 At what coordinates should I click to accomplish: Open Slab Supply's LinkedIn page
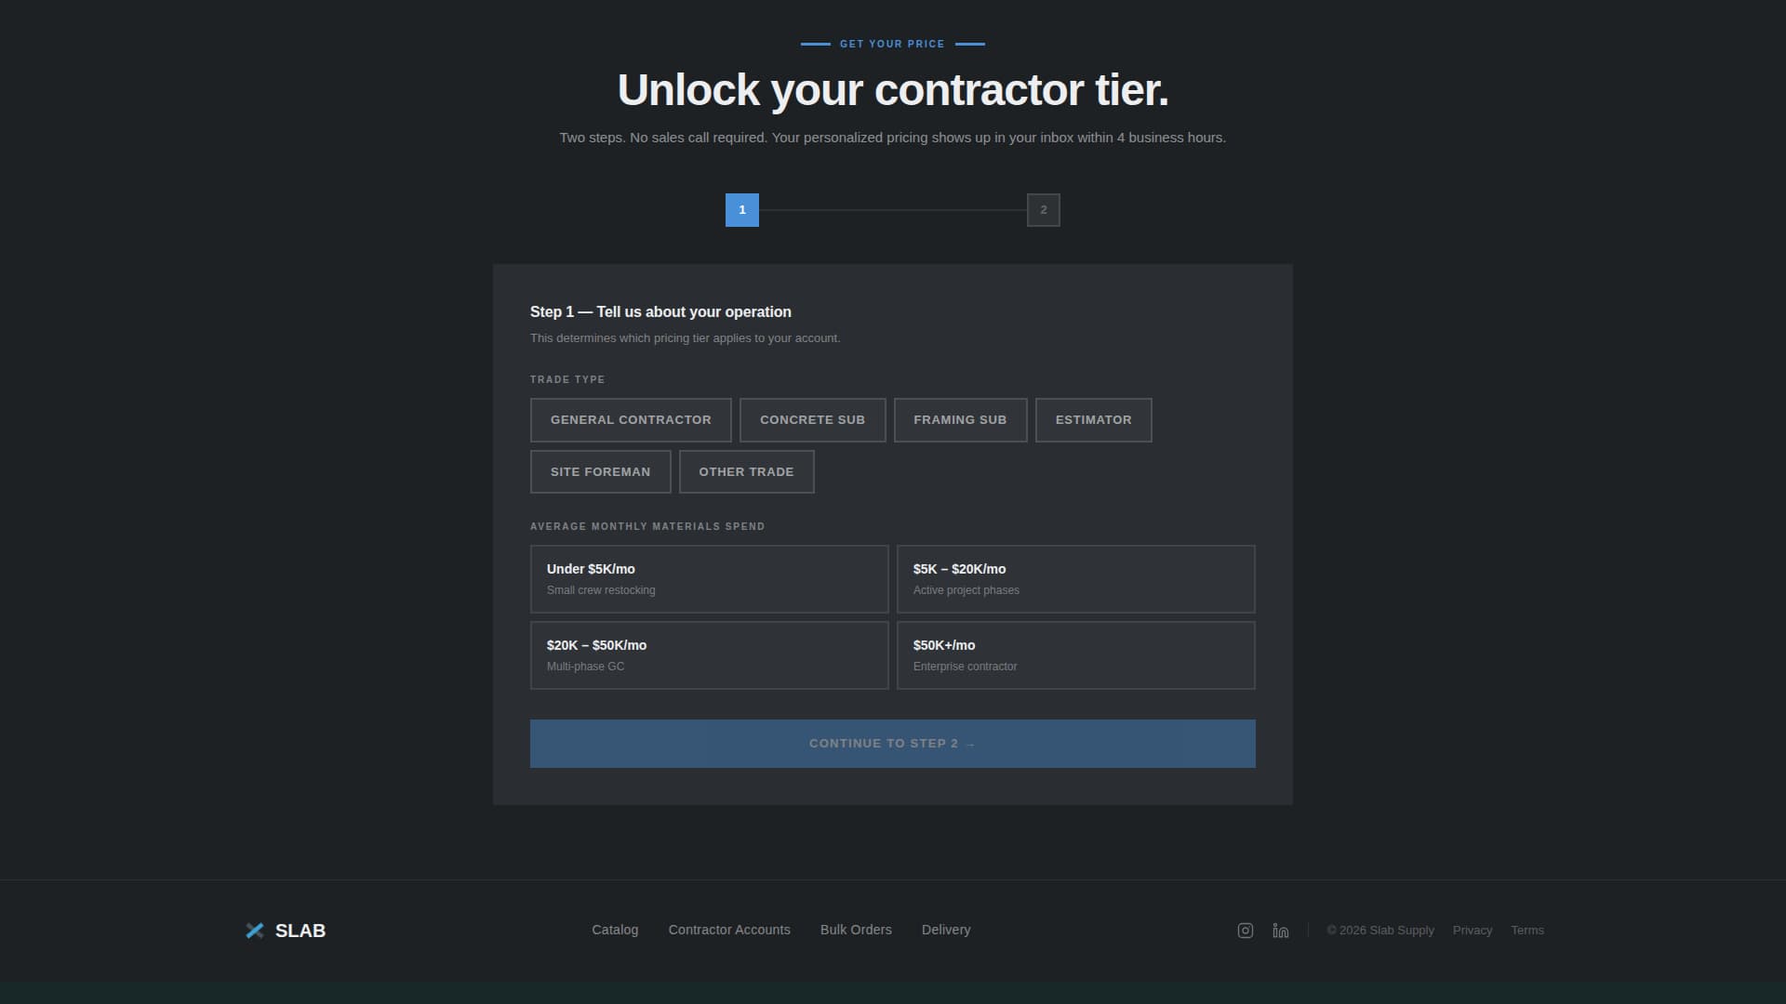pyautogui.click(x=1280, y=930)
